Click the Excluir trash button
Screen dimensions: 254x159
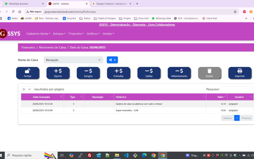(210, 73)
